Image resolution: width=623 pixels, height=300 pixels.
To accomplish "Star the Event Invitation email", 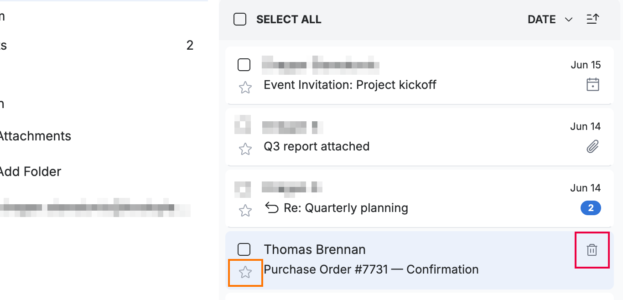I will coord(245,88).
